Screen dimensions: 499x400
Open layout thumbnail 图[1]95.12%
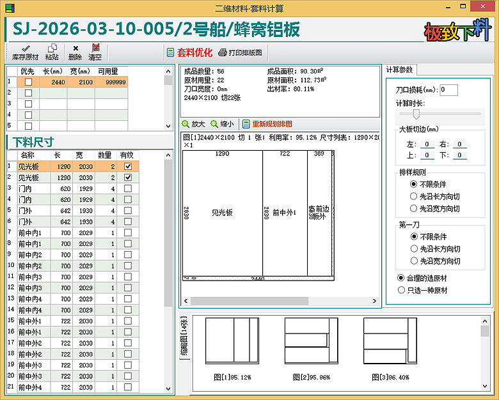(232, 341)
